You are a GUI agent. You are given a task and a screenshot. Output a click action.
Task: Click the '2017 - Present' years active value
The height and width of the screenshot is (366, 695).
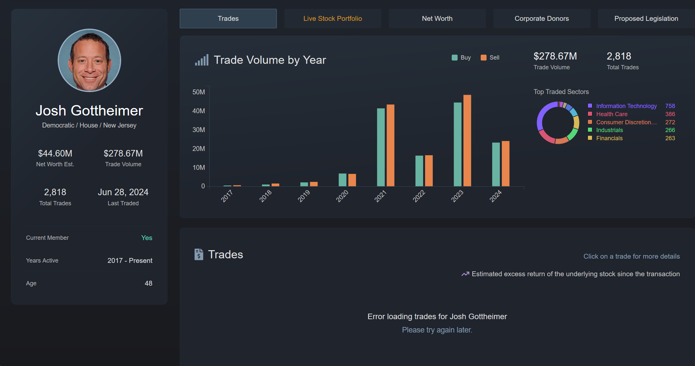tap(130, 261)
